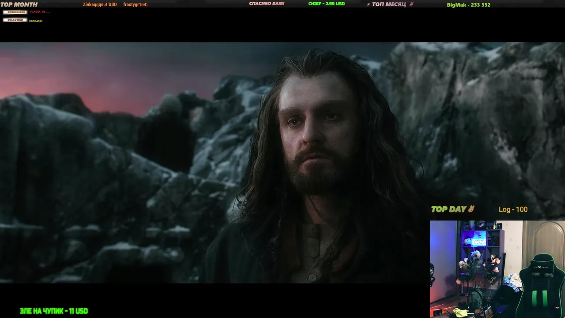Viewport: 565px width, 318px height.
Task: Click the TOP MONTH overlay label
Action: [x=19, y=4]
